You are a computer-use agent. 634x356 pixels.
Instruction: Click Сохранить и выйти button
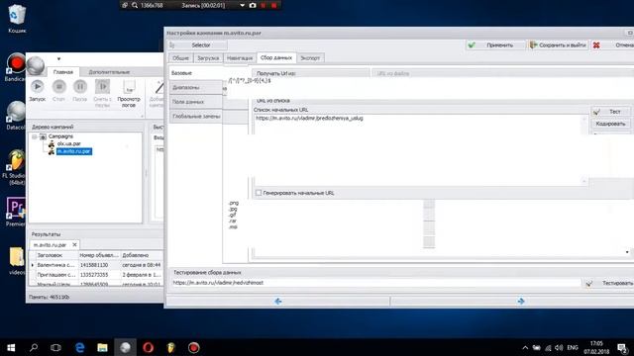coord(558,45)
